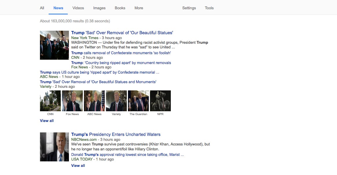Click the 'USA TODAY' source label
Screen dimensions: 337x175
point(82,159)
